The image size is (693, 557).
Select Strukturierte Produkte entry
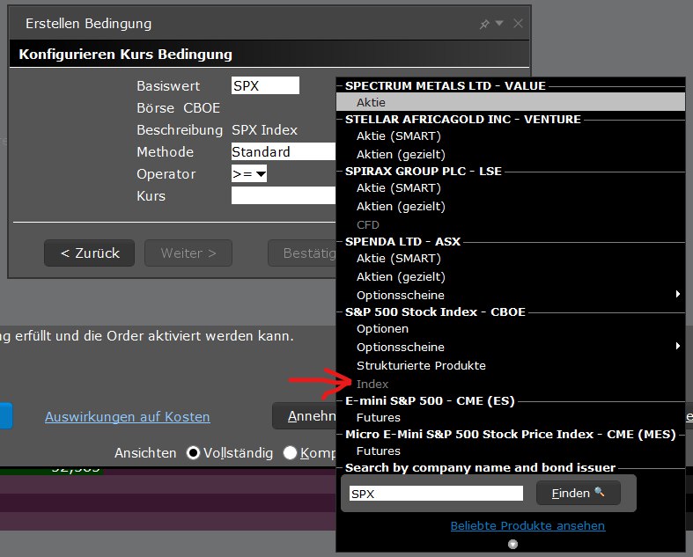(421, 365)
